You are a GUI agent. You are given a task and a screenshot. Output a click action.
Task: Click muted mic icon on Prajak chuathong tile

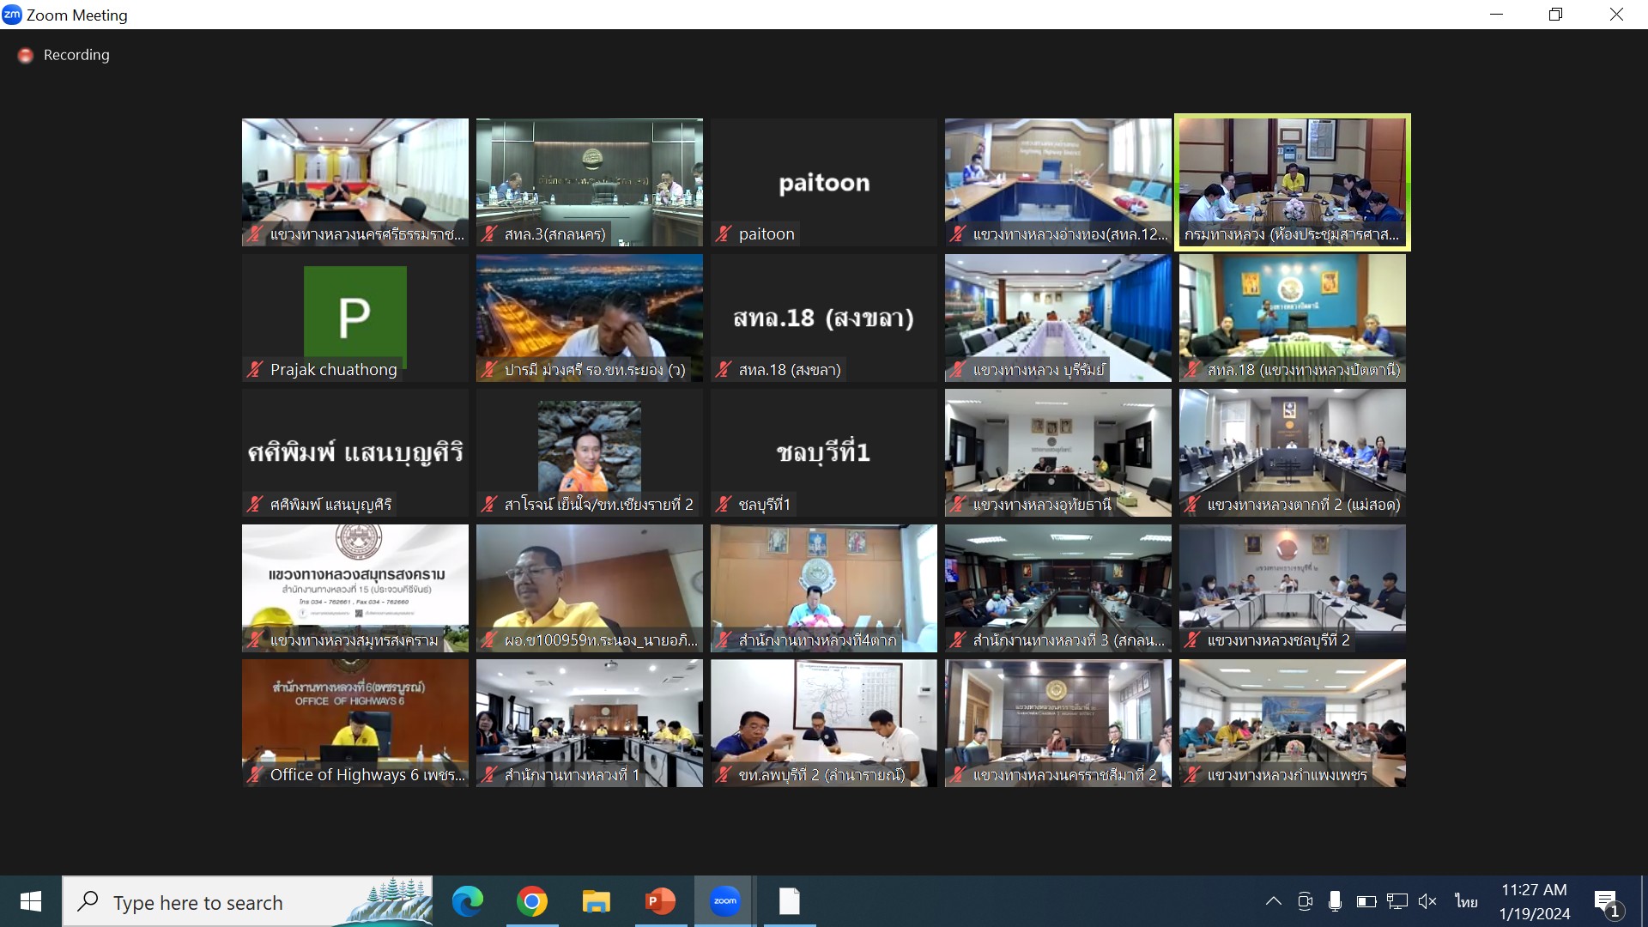click(255, 369)
